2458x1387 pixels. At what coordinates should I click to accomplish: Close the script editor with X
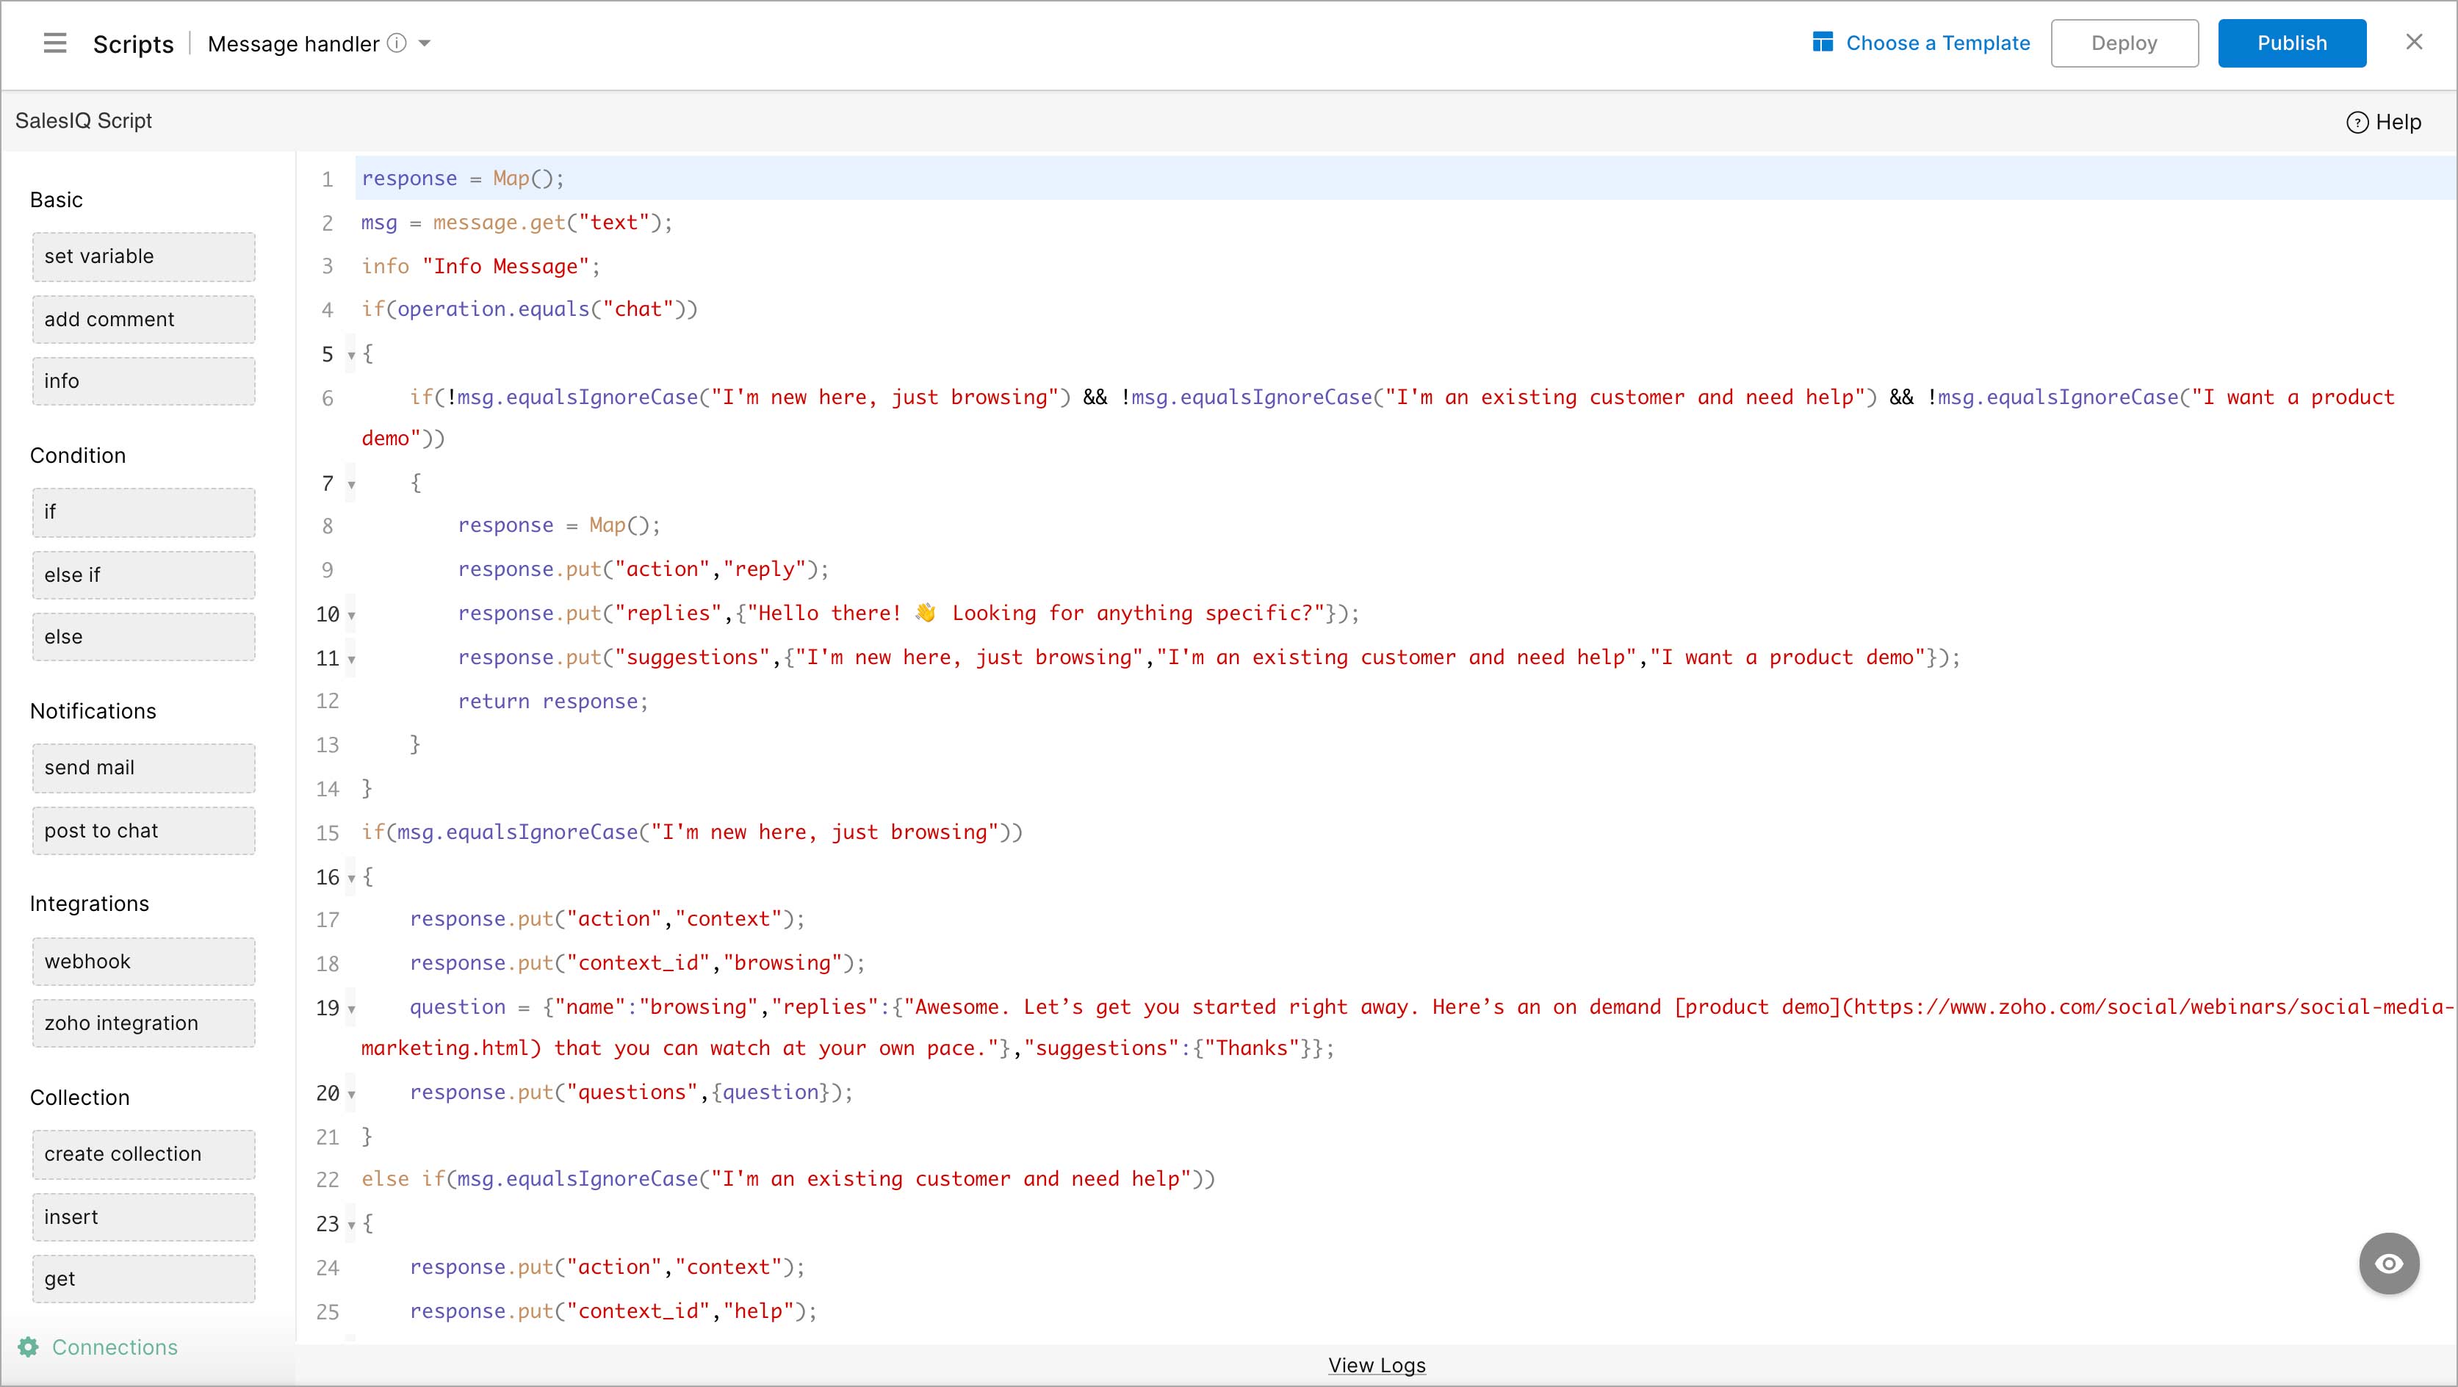pos(2414,42)
